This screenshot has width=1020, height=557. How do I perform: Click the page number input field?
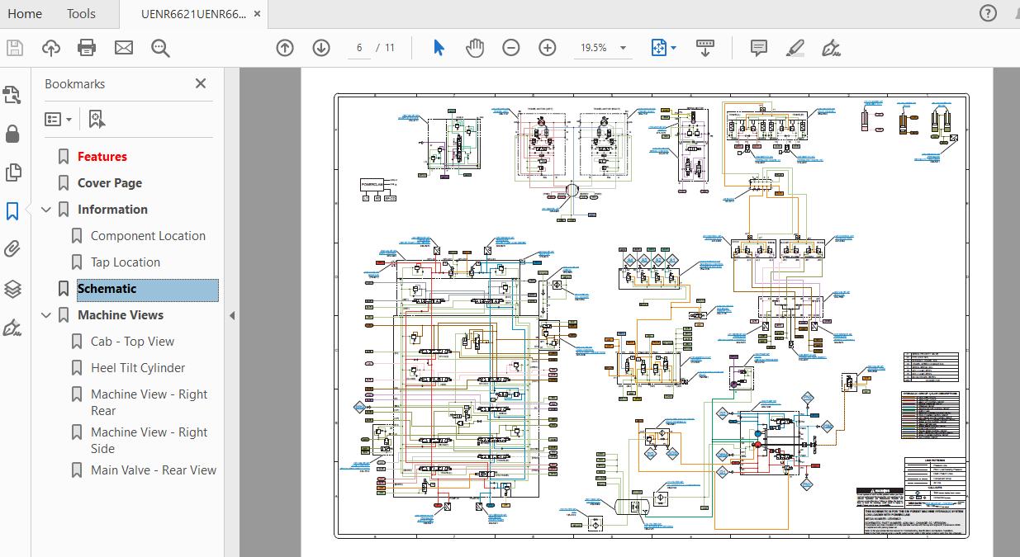click(359, 48)
